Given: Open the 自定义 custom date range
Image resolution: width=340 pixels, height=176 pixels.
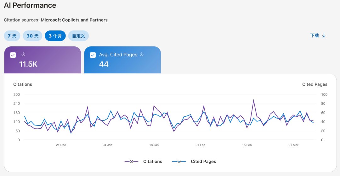Looking at the screenshot, I should (78, 36).
